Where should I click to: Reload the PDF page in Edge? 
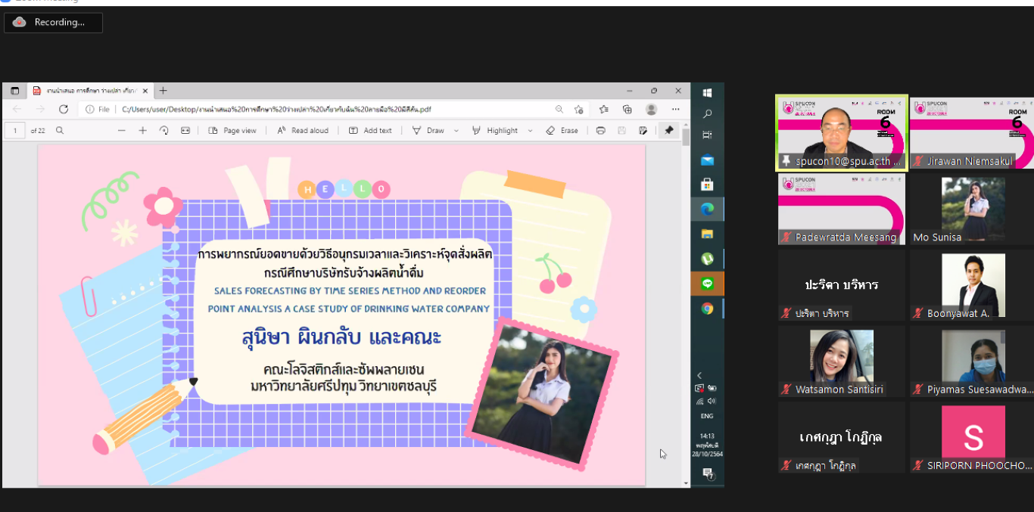64,109
